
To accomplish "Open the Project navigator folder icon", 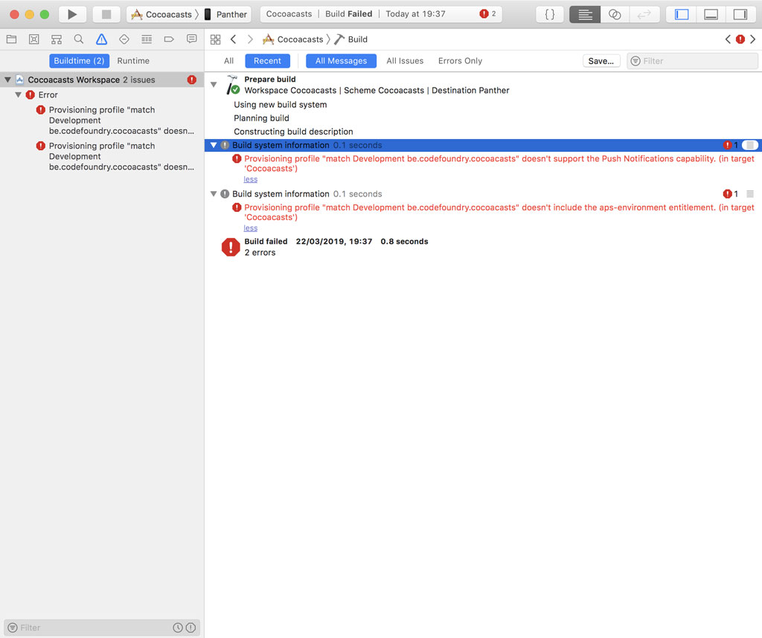I will pos(11,39).
